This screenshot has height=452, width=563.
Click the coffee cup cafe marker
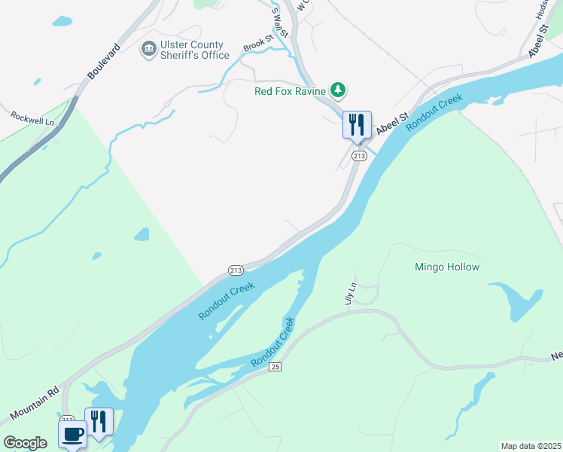click(x=73, y=435)
